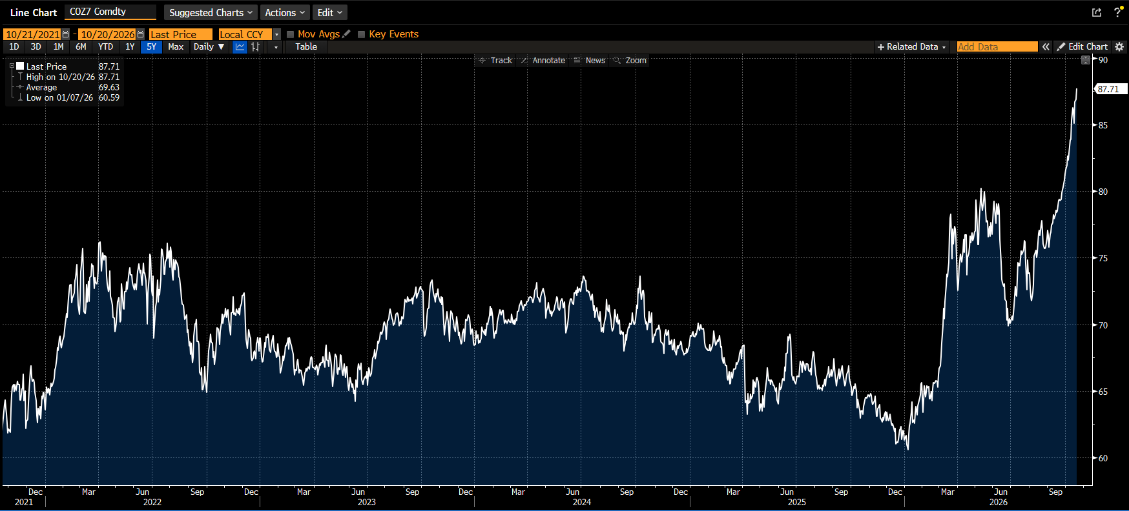Expand the Related Data dropdown
The height and width of the screenshot is (511, 1129).
[911, 46]
